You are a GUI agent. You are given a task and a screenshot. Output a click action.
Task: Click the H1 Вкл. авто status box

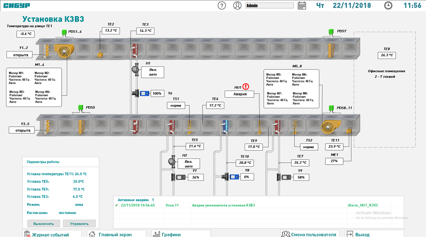[x=153, y=72]
